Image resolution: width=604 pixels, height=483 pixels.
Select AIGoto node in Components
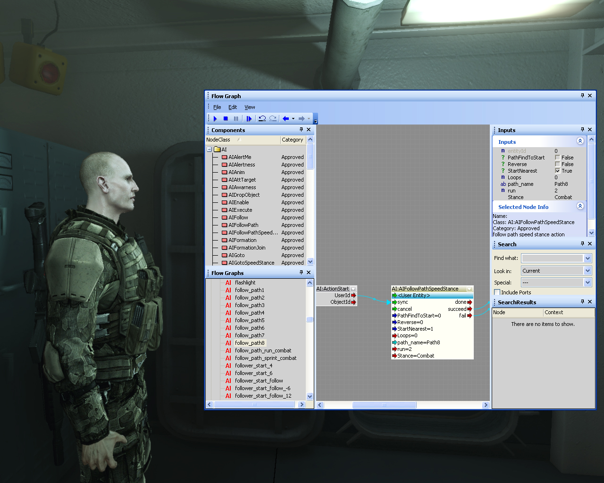pyautogui.click(x=236, y=255)
